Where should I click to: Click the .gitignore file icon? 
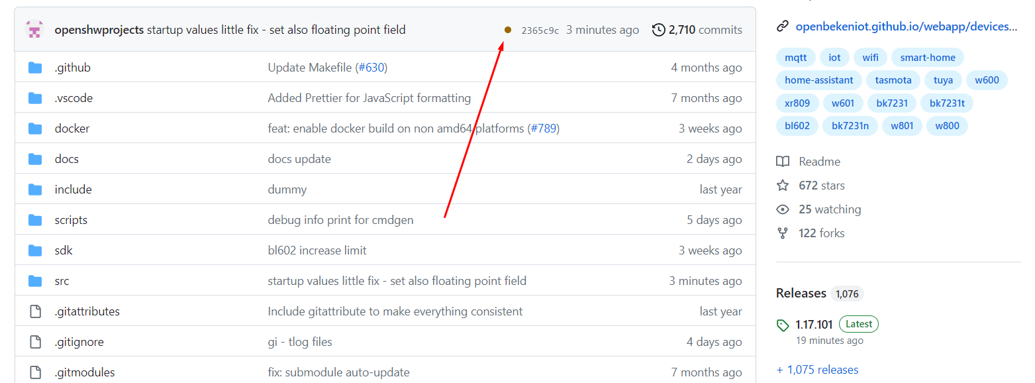pyautogui.click(x=35, y=342)
